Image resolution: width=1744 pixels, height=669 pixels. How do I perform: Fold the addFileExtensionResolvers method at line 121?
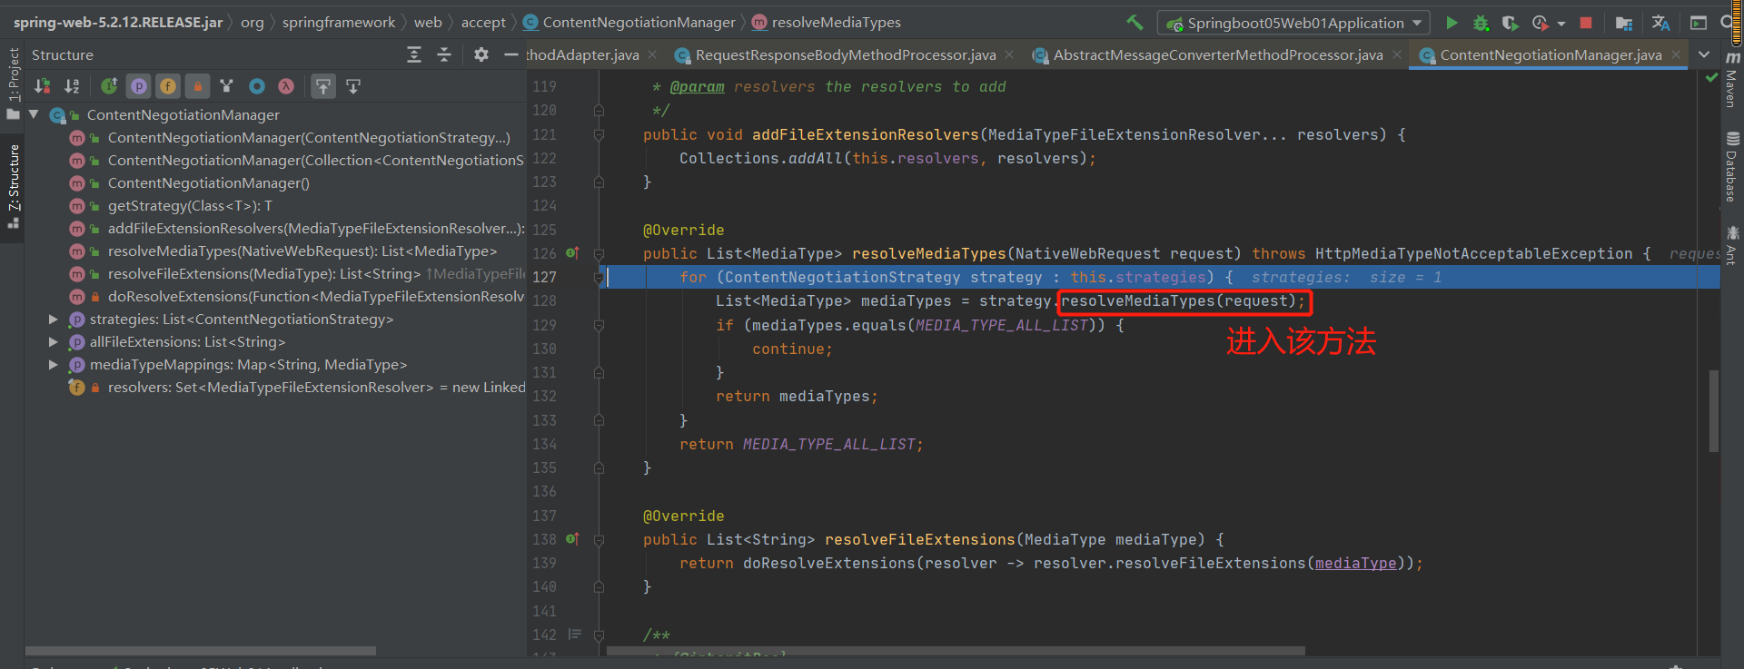(599, 134)
